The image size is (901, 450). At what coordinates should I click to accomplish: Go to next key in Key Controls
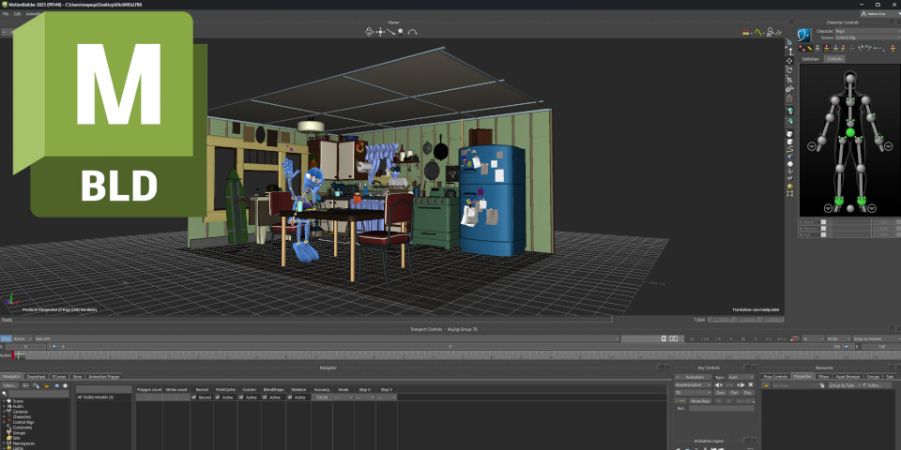(741, 385)
